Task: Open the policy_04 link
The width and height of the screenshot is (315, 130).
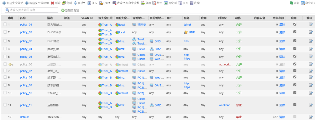Action: tap(26, 49)
